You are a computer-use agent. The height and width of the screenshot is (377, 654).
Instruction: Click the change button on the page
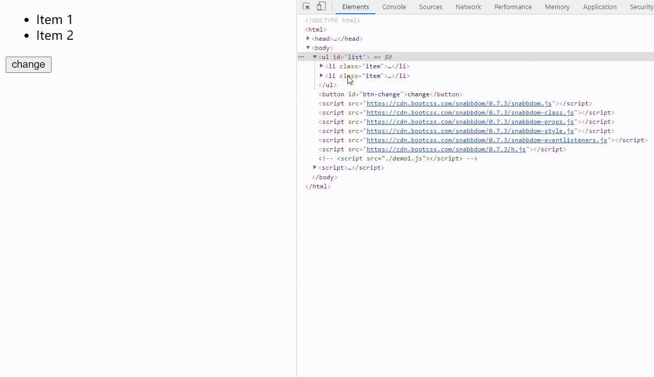[29, 65]
